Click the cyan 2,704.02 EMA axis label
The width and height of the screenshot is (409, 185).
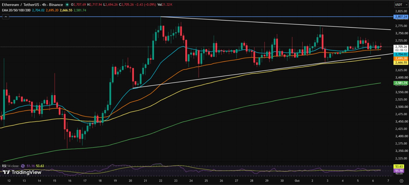tap(401, 54)
